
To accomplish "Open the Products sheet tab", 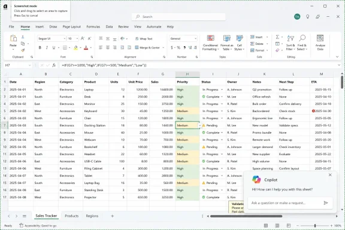I will click(x=71, y=216).
